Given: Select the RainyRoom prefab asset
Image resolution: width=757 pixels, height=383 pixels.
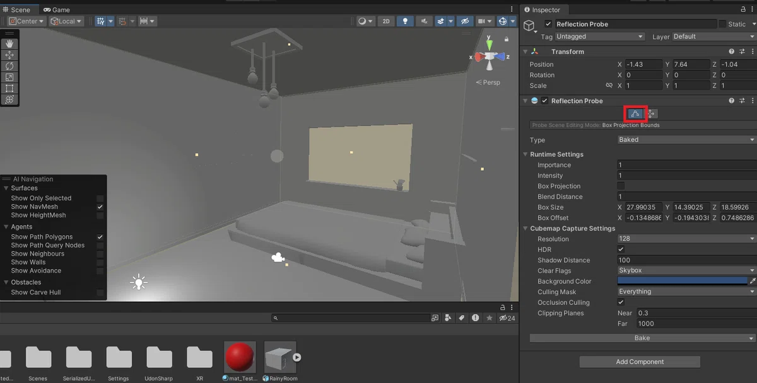Looking at the screenshot, I should [280, 357].
